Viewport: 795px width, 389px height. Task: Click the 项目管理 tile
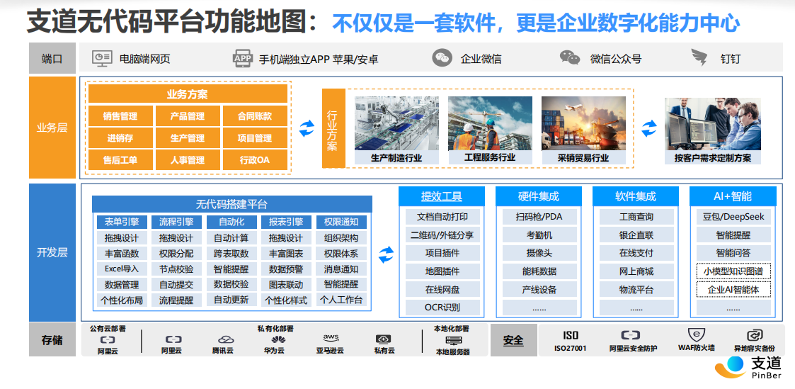pos(255,138)
